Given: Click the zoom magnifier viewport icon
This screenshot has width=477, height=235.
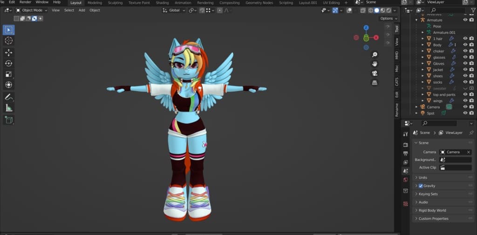Looking at the screenshot, I should (x=375, y=54).
